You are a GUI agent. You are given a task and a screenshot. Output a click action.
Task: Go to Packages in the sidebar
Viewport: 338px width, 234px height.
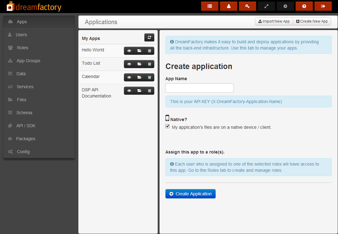[39, 139]
